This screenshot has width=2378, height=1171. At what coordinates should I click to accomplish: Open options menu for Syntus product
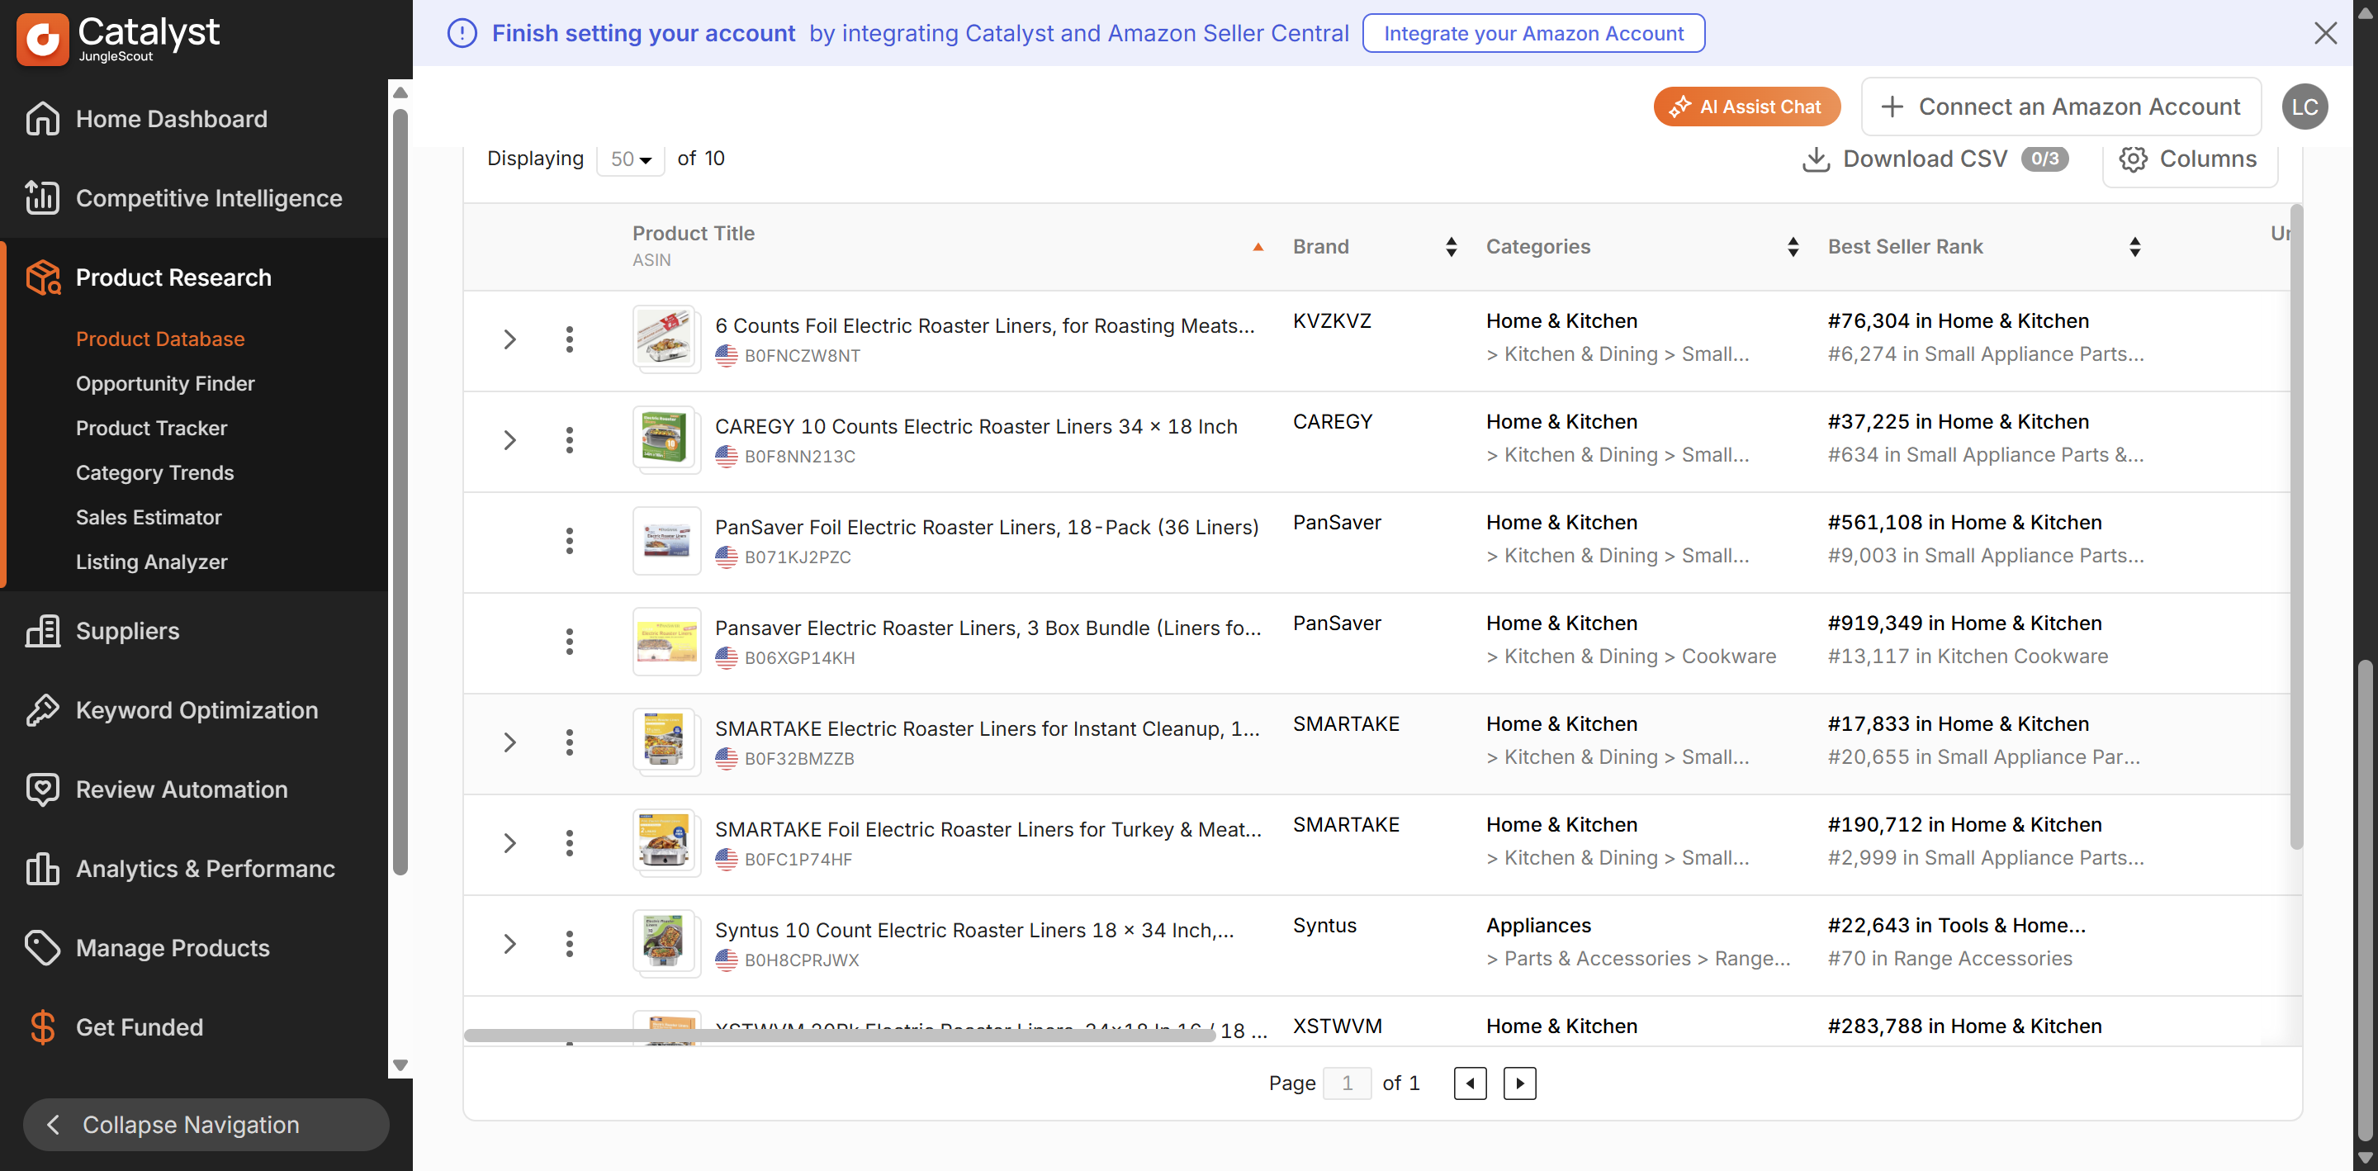(x=570, y=944)
